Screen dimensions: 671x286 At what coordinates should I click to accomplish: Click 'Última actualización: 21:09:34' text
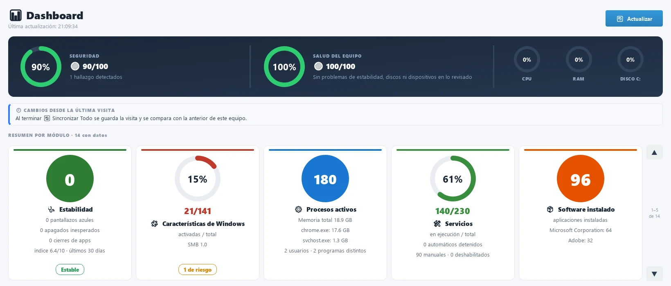pyautogui.click(x=43, y=27)
